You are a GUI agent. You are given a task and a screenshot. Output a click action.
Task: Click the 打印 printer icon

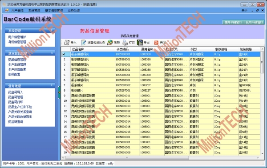(x=125, y=43)
